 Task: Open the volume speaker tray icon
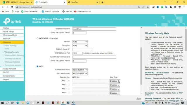coord(169,103)
